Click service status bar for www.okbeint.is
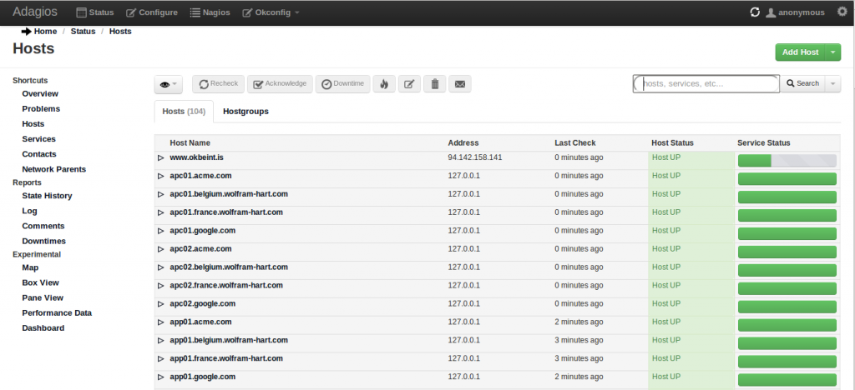855x390 pixels. point(787,161)
